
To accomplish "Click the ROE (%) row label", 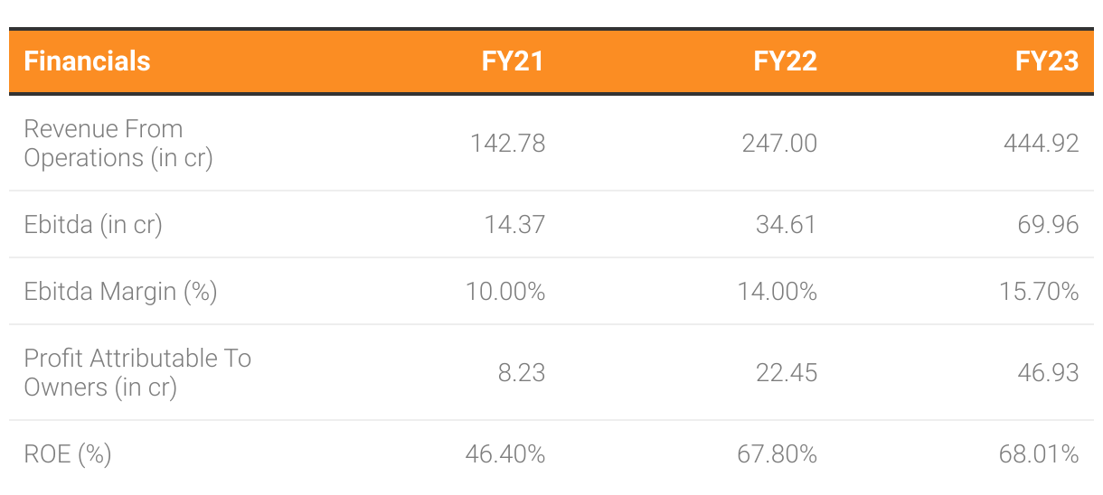I will 68,453.
